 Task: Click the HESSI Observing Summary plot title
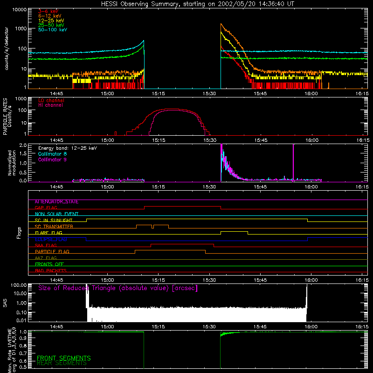click(197, 4)
